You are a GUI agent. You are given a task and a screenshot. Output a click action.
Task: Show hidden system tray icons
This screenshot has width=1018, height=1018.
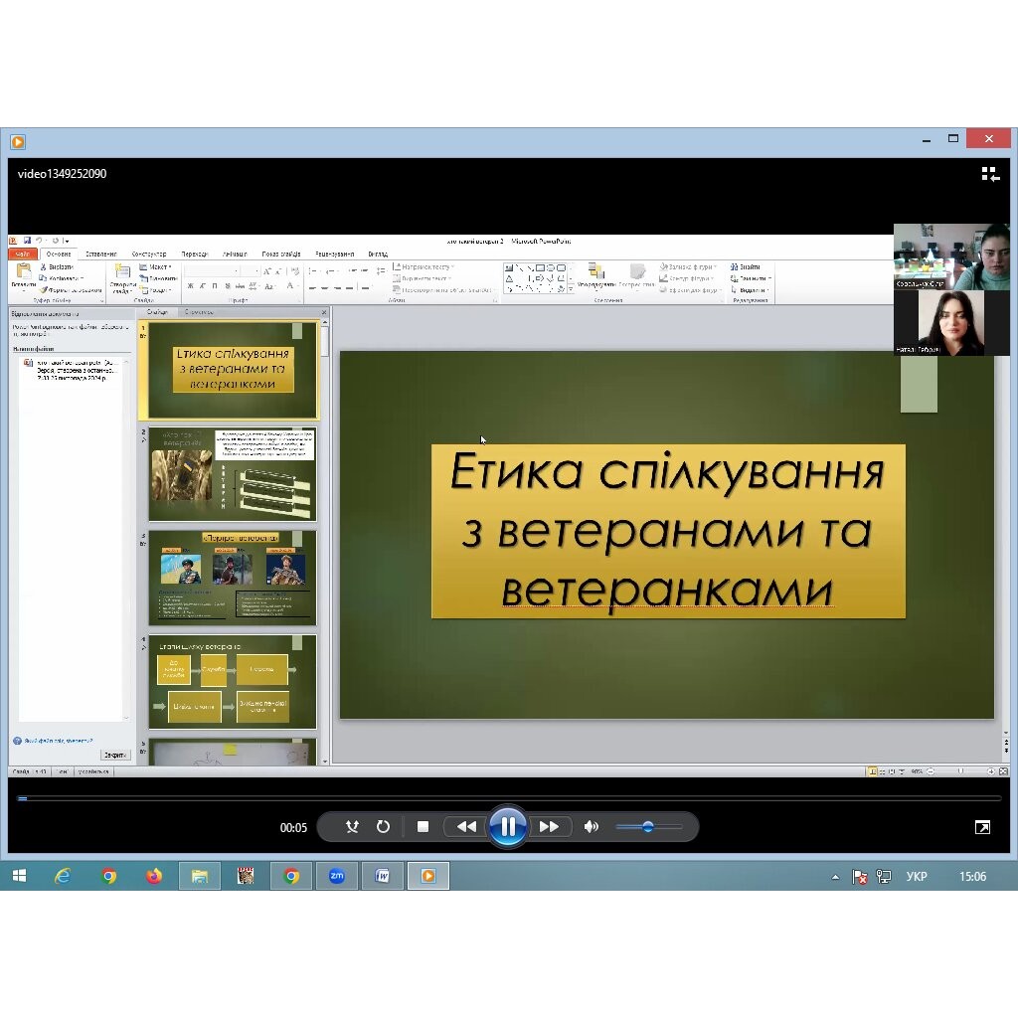(835, 877)
